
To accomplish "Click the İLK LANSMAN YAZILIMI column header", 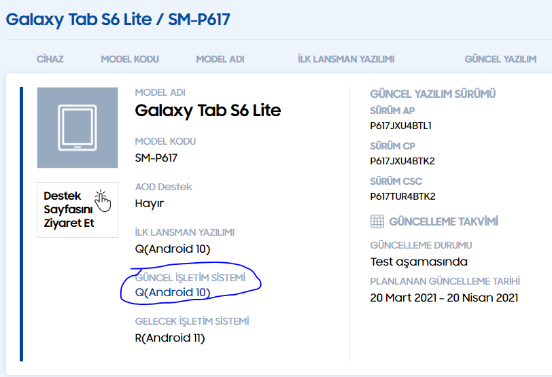I will (346, 59).
